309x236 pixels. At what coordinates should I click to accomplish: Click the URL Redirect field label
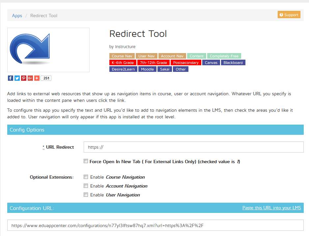pos(60,147)
